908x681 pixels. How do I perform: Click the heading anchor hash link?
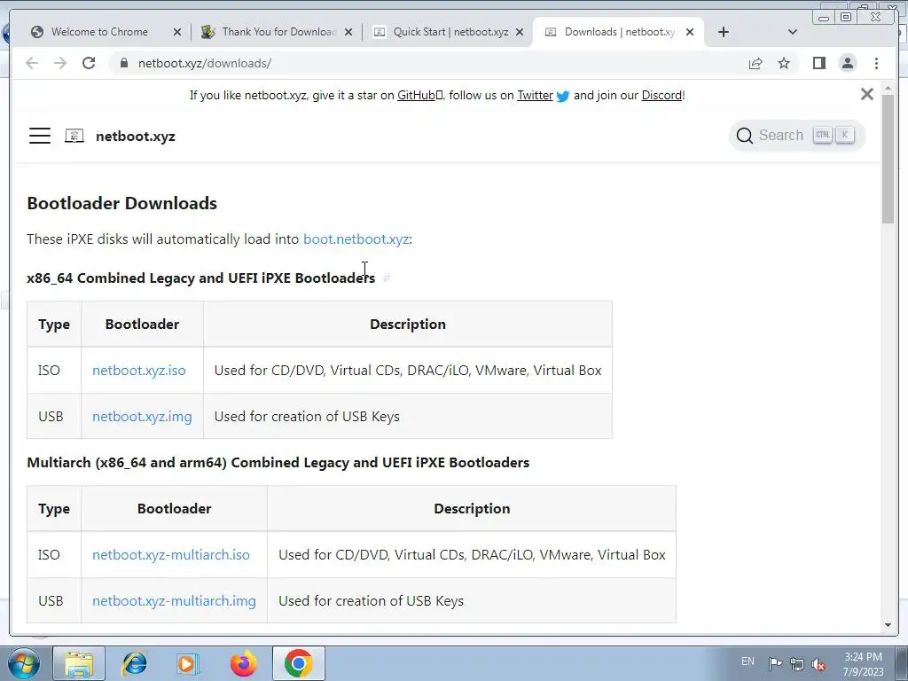click(x=387, y=278)
